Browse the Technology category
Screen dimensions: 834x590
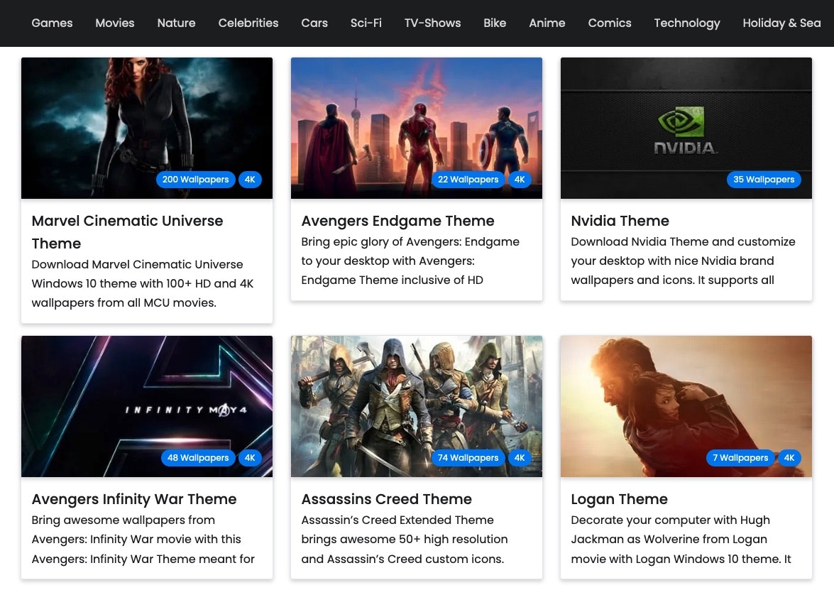pyautogui.click(x=686, y=23)
